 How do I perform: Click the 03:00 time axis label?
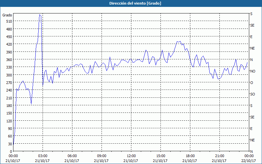[43, 156]
